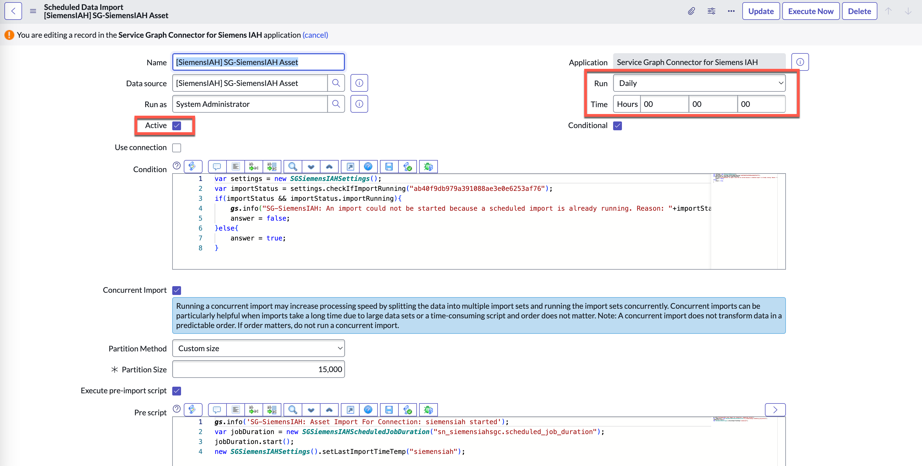Viewport: 922px width, 466px height.
Task: Look up Run as user with magnifier
Action: tap(336, 104)
